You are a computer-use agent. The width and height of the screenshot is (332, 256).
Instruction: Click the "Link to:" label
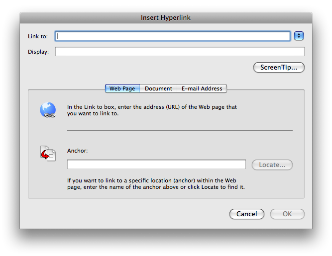click(x=38, y=36)
